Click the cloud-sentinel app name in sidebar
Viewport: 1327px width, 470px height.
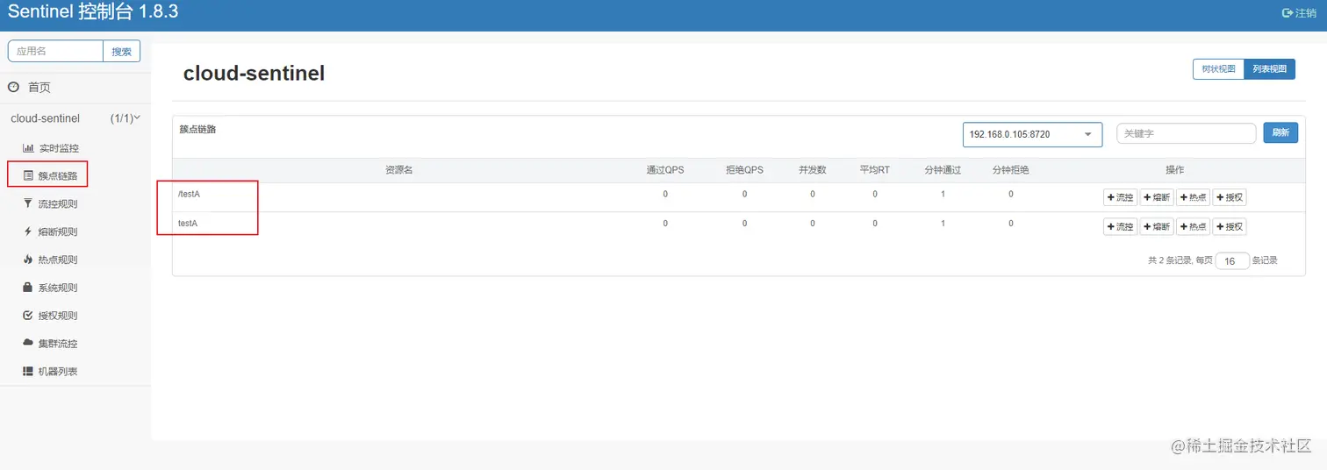coord(45,118)
